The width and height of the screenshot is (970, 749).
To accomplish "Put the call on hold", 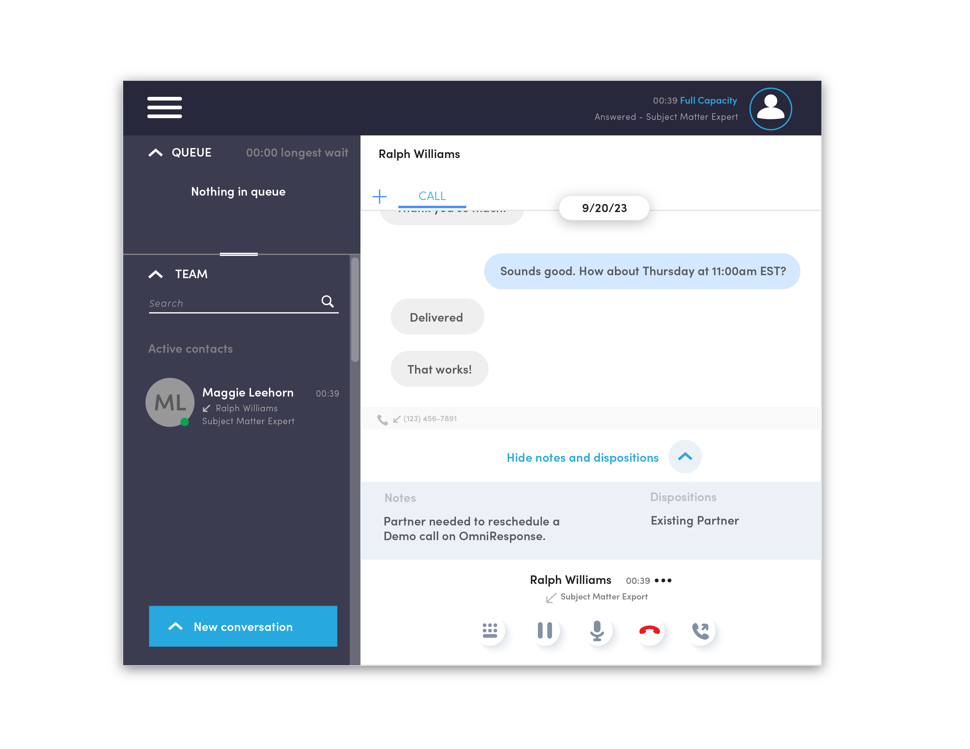I will pyautogui.click(x=544, y=630).
